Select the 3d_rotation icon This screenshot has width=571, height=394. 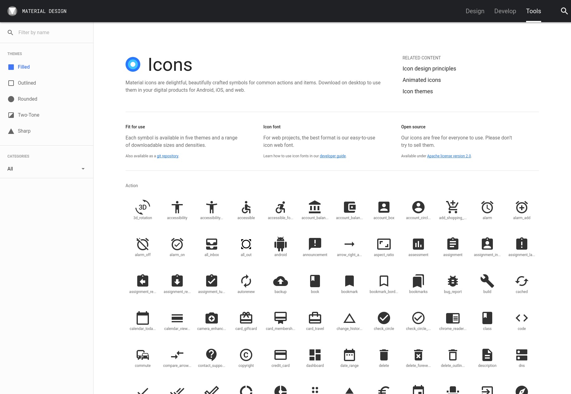(143, 207)
